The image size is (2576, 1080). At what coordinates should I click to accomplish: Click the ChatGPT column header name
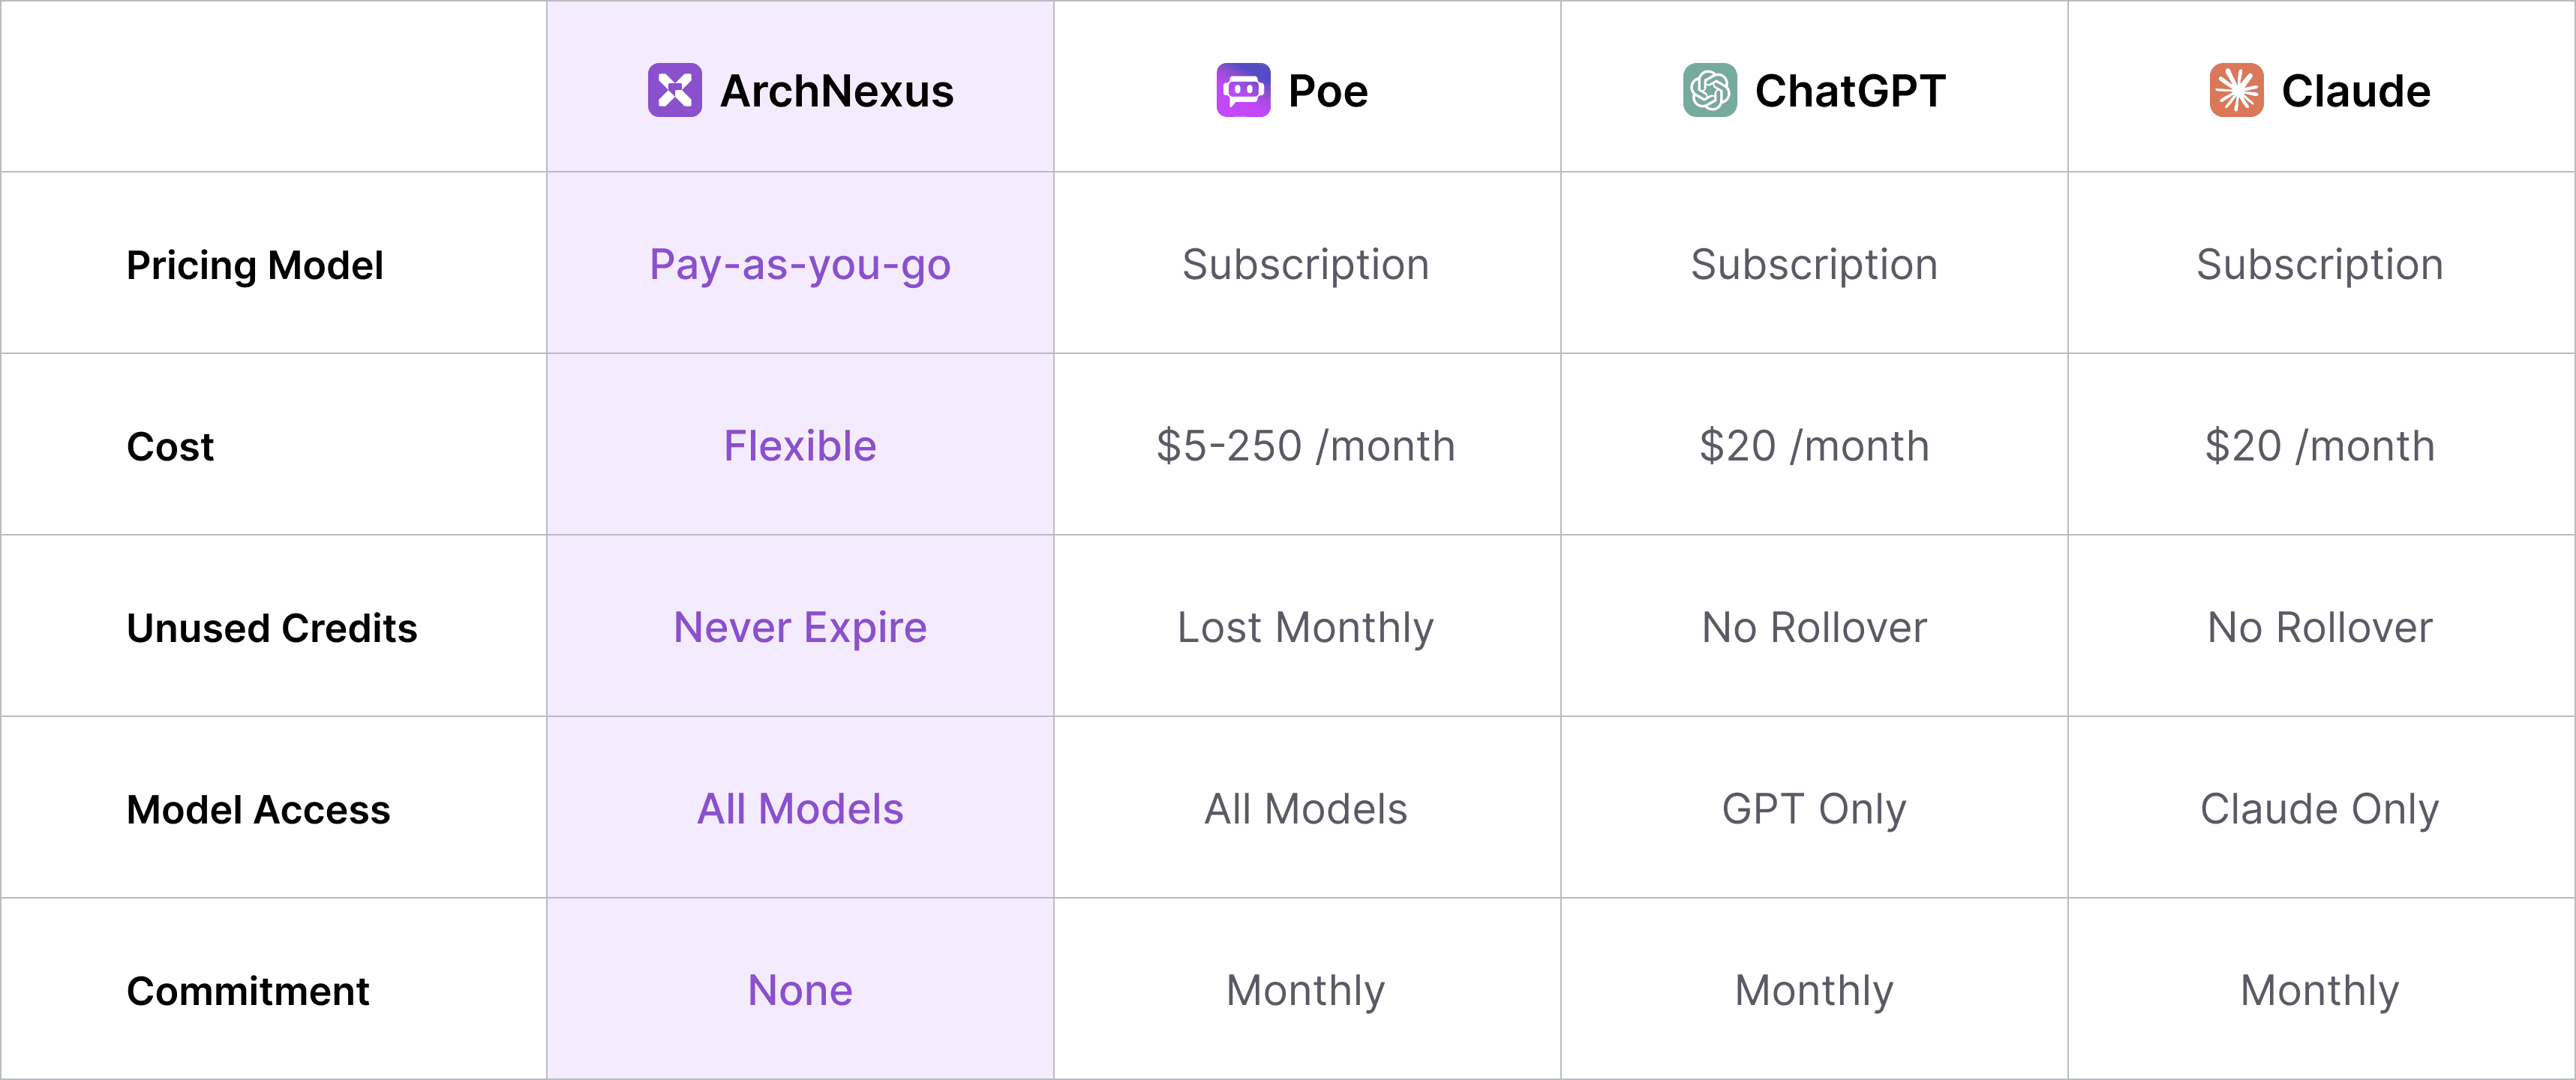[x=1849, y=91]
